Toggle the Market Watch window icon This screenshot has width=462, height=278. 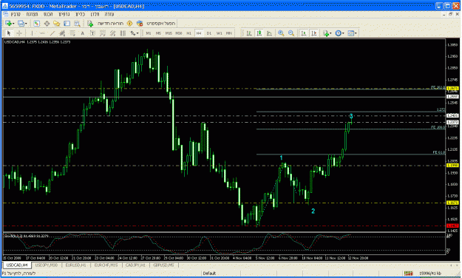click(x=36, y=23)
